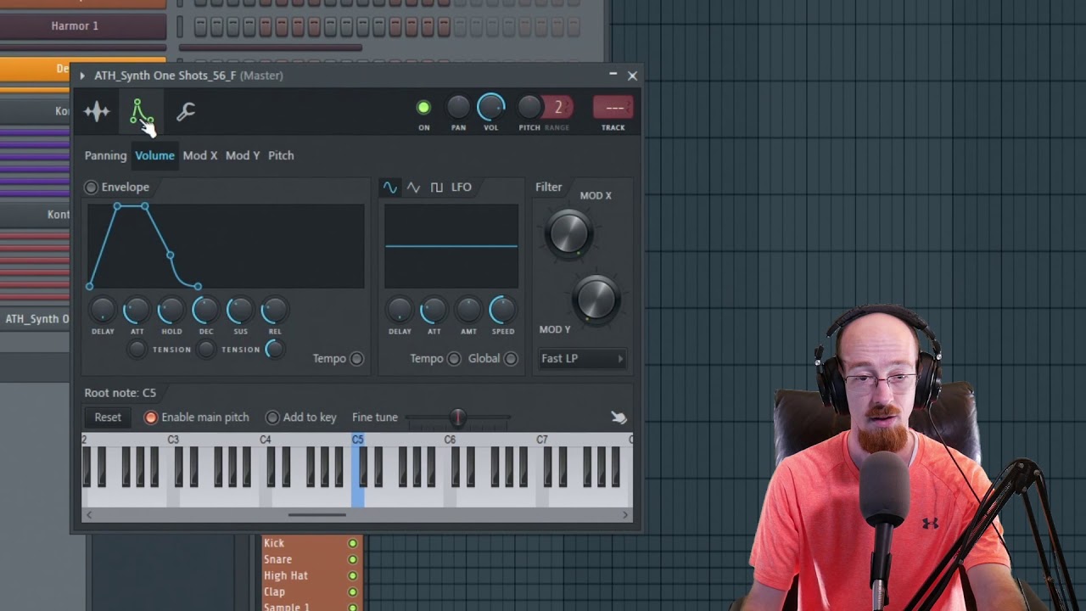Click the PITCH knob
The height and width of the screenshot is (611, 1086).
point(529,107)
